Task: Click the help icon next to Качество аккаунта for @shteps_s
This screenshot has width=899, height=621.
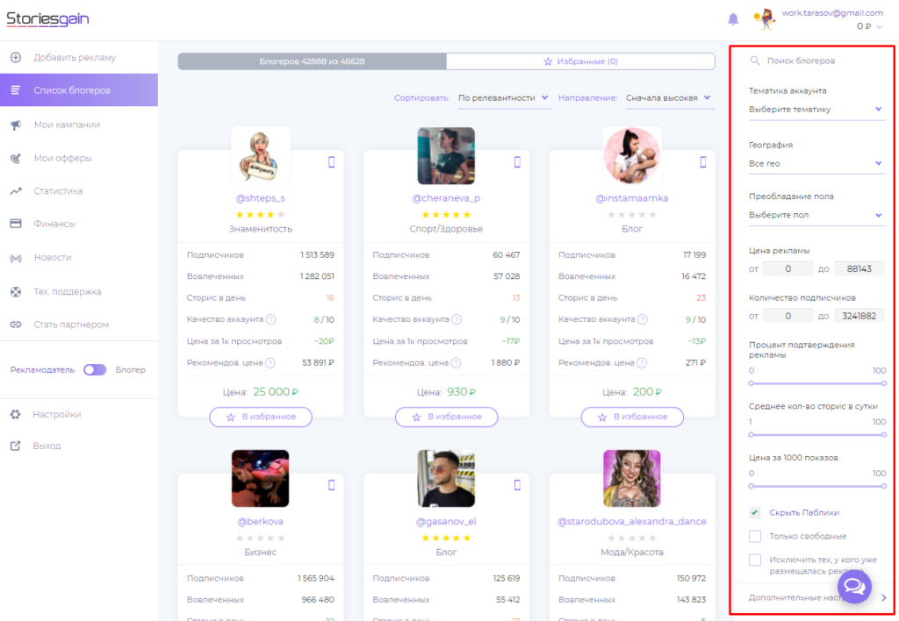Action: pos(270,319)
